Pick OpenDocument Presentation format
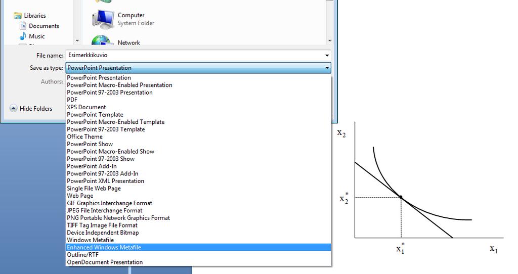 click(198, 262)
